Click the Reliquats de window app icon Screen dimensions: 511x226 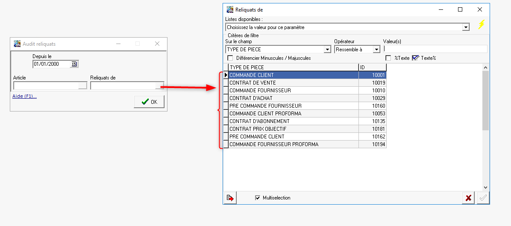coord(230,9)
